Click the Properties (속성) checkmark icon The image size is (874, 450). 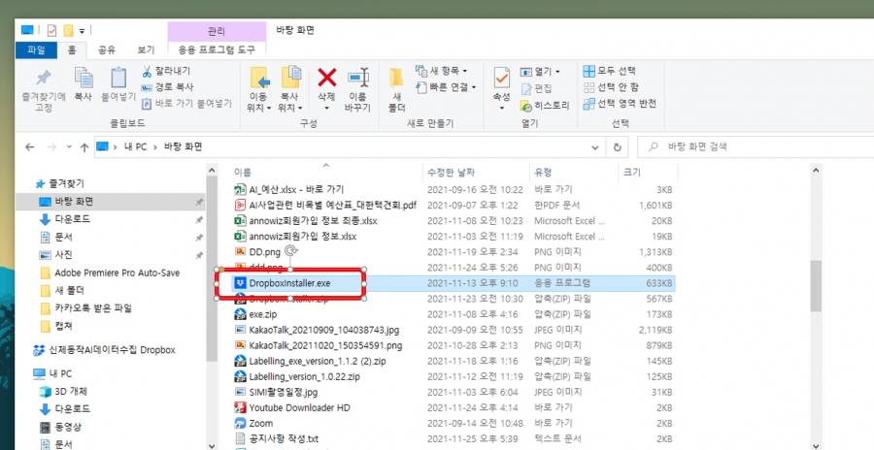(501, 79)
